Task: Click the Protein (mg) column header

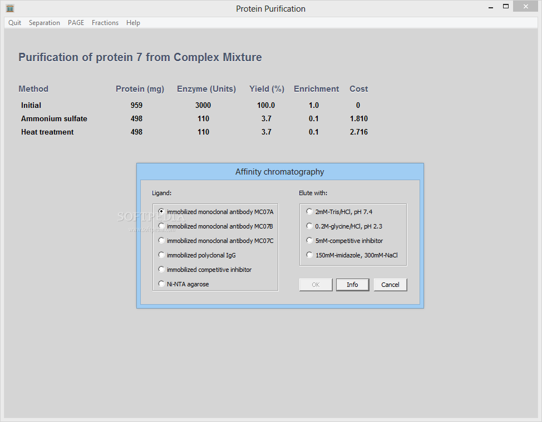Action: click(140, 89)
